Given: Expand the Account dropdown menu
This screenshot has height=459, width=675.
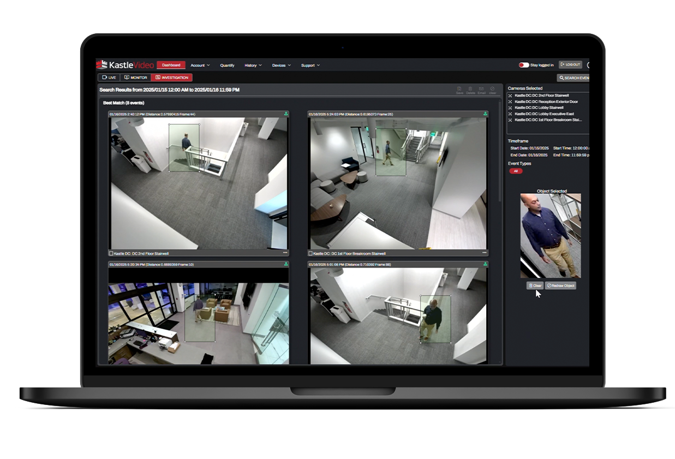Looking at the screenshot, I should (200, 65).
